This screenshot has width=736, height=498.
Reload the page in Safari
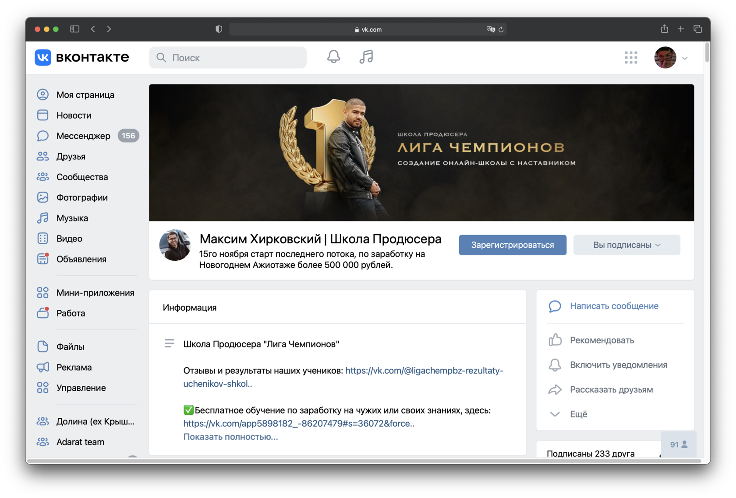(x=501, y=29)
